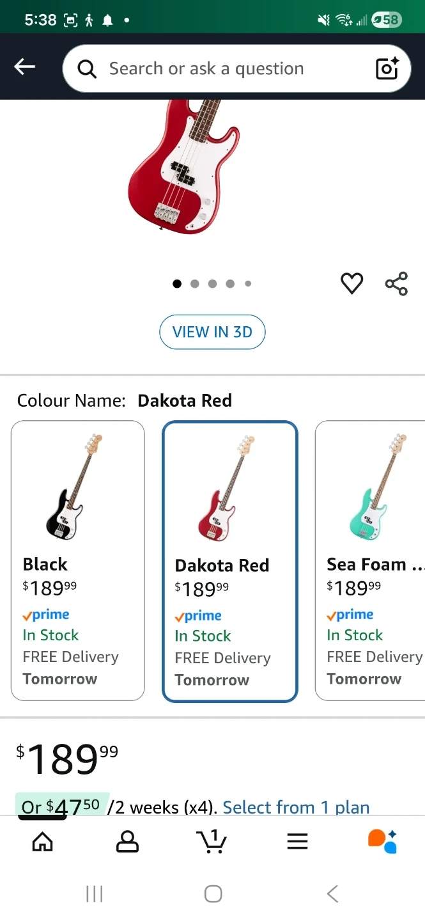
Task: Open the hamburger menu tab
Action: coord(297,842)
